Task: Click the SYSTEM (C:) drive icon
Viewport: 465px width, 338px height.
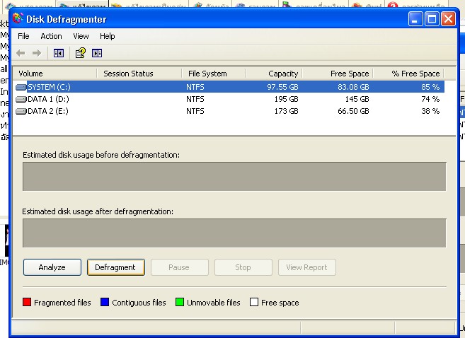Action: [x=21, y=87]
